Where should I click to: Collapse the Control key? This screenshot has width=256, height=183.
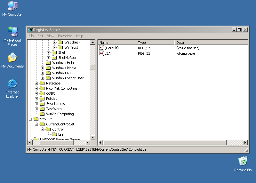[x=42, y=129]
